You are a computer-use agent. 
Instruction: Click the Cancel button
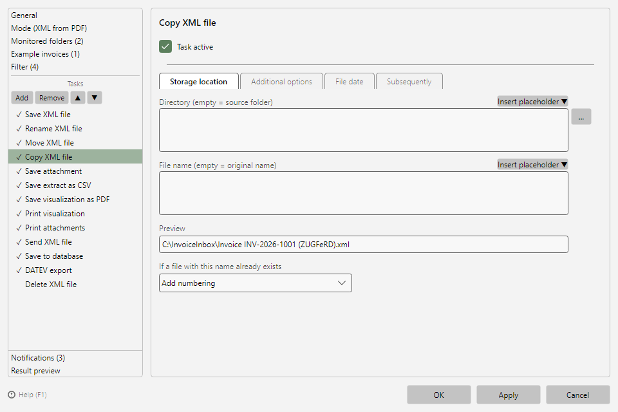[577, 395]
